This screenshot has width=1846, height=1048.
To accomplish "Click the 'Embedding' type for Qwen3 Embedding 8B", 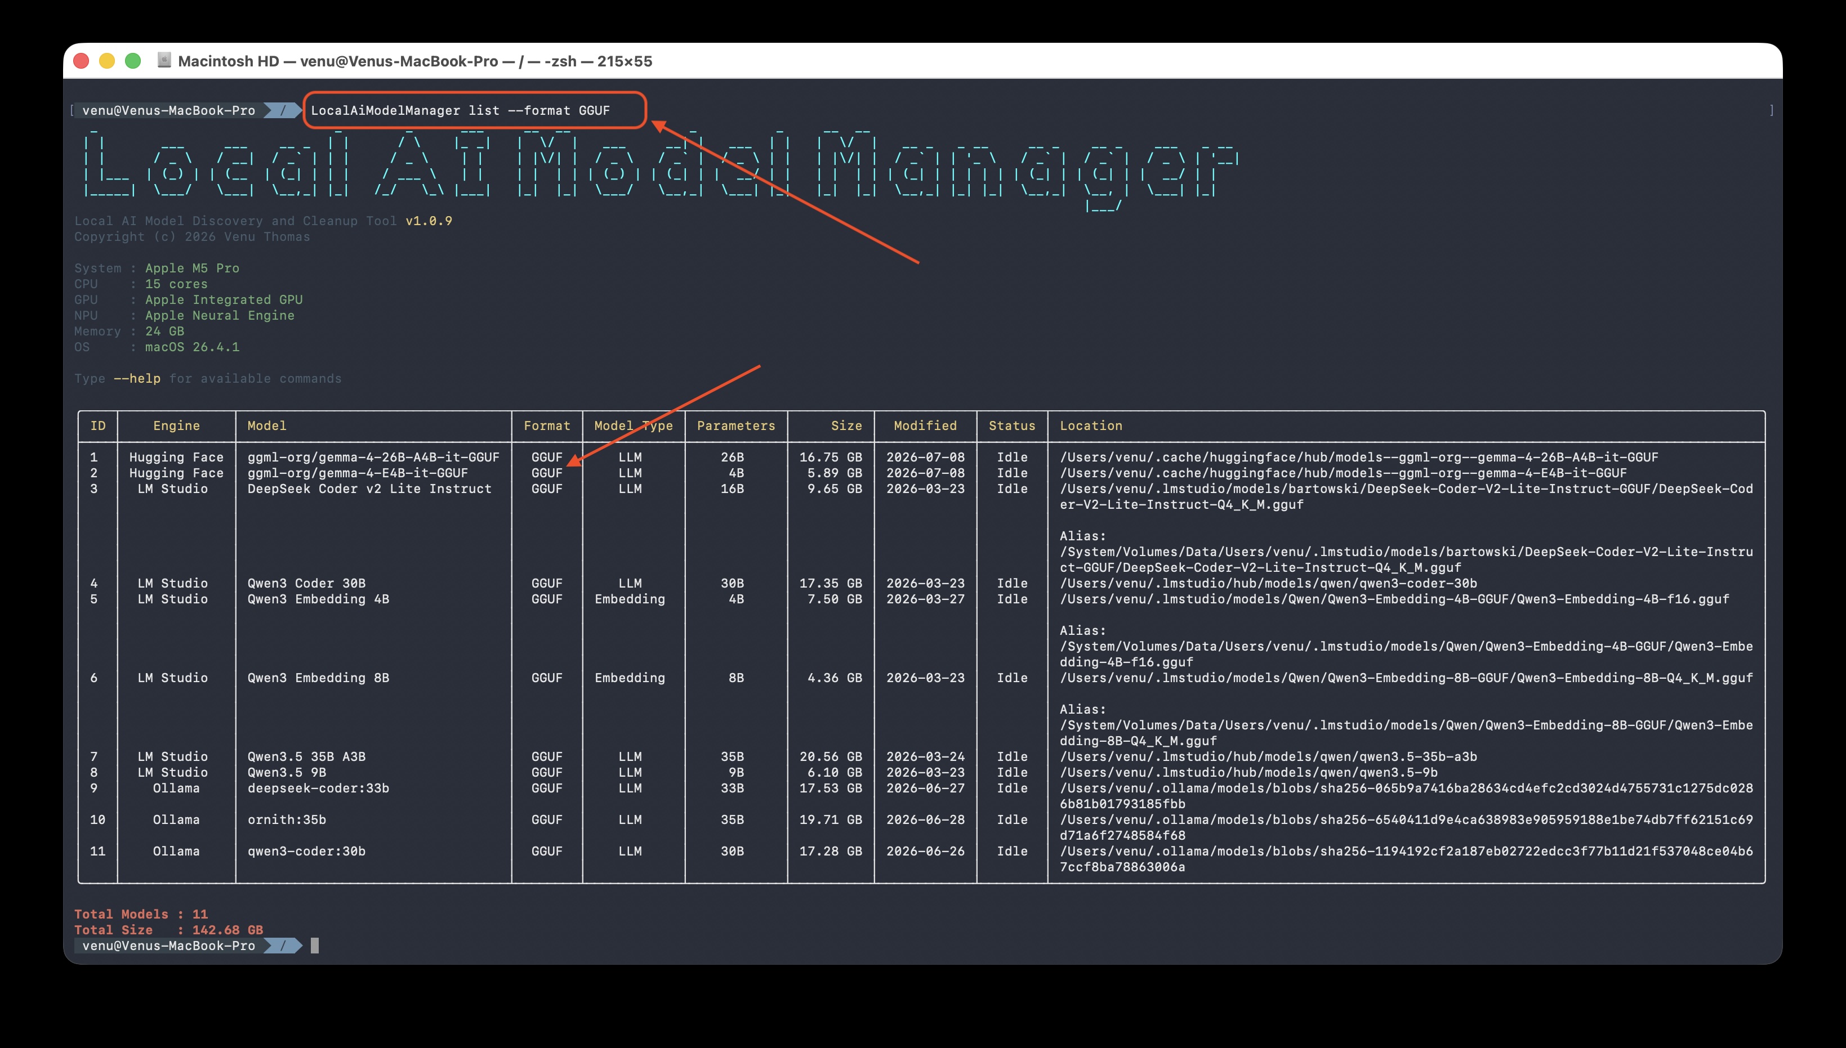I will click(x=630, y=677).
